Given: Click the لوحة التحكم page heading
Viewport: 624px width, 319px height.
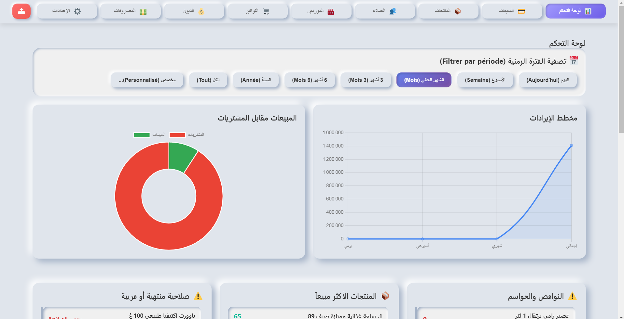Looking at the screenshot, I should (x=567, y=43).
